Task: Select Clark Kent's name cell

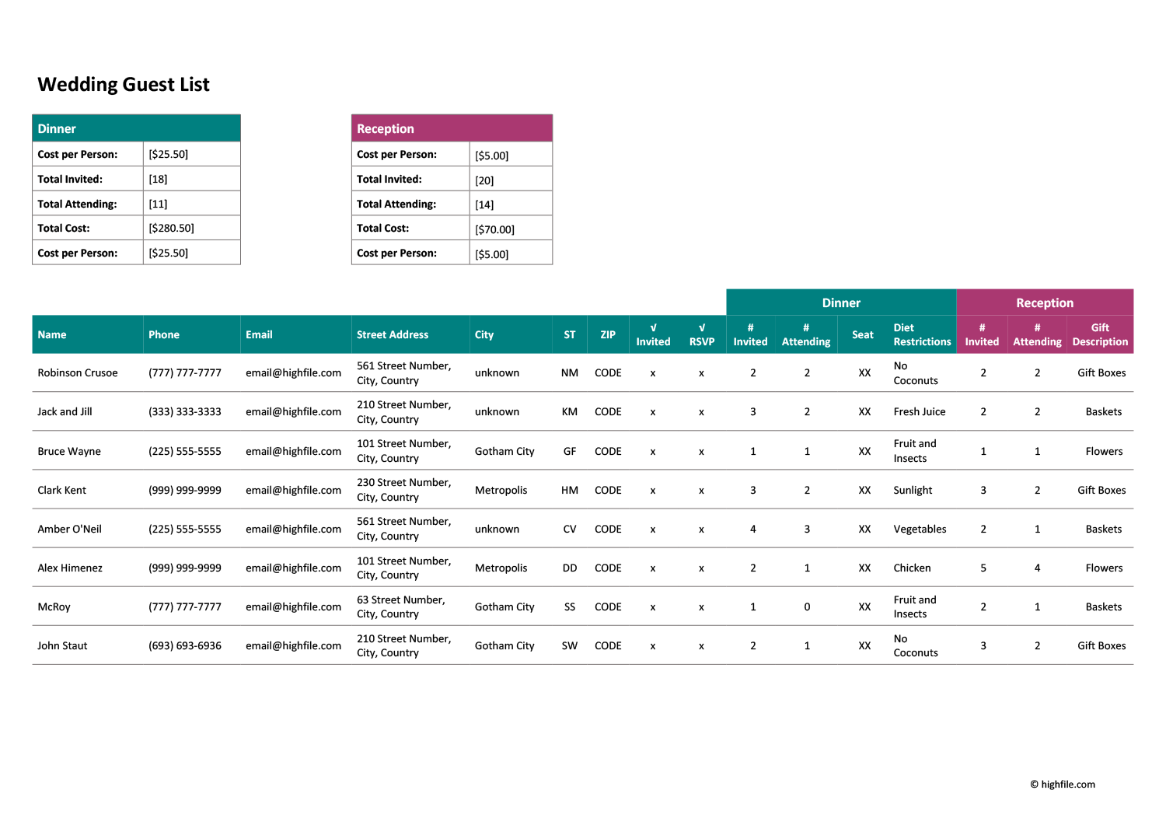Action: (x=61, y=490)
